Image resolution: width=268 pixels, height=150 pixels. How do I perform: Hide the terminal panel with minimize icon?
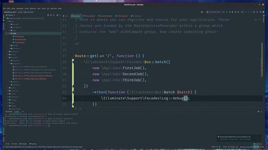pyautogui.click(x=261, y=112)
